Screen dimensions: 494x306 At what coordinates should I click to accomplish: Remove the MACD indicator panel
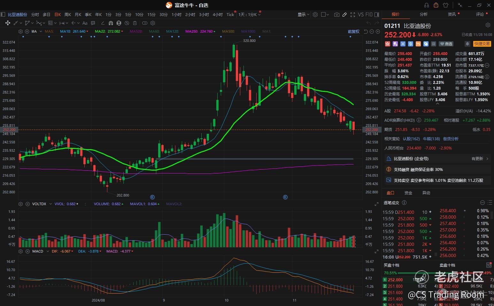pyautogui.click(x=27, y=251)
